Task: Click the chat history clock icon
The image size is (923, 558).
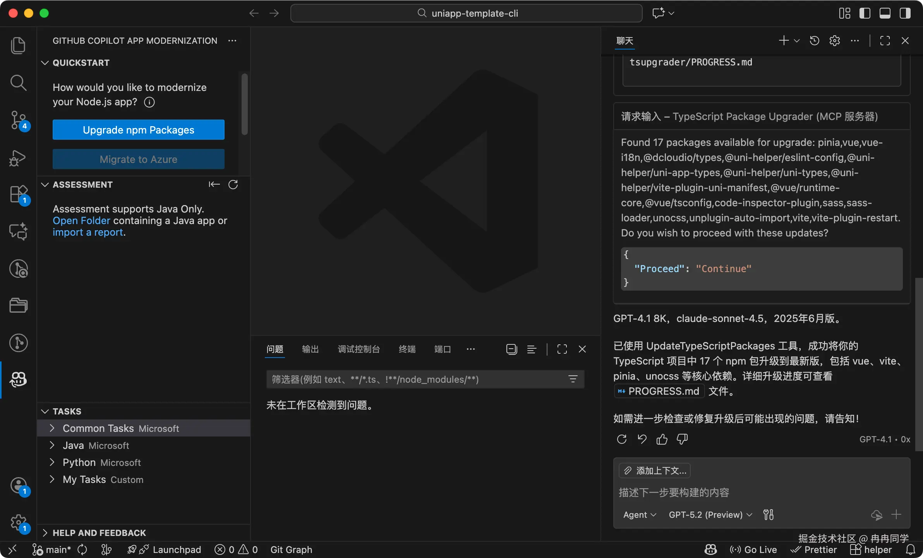Action: (x=814, y=41)
